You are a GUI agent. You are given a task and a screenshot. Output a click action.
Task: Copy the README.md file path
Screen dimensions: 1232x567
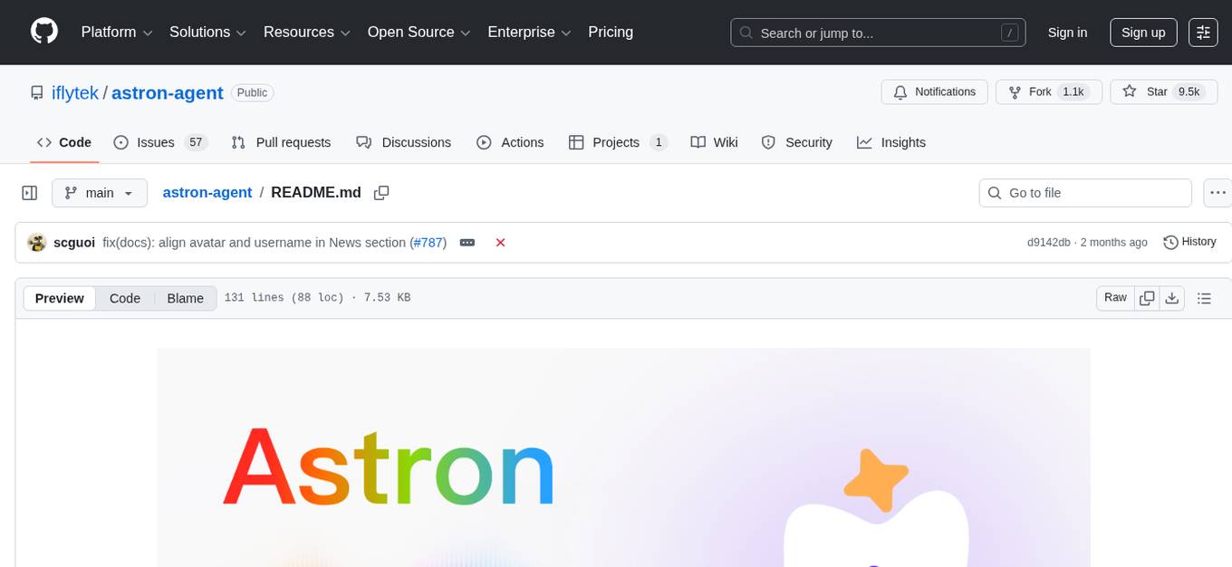381,192
